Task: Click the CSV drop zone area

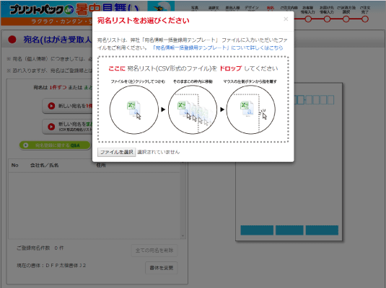Action: click(193, 99)
